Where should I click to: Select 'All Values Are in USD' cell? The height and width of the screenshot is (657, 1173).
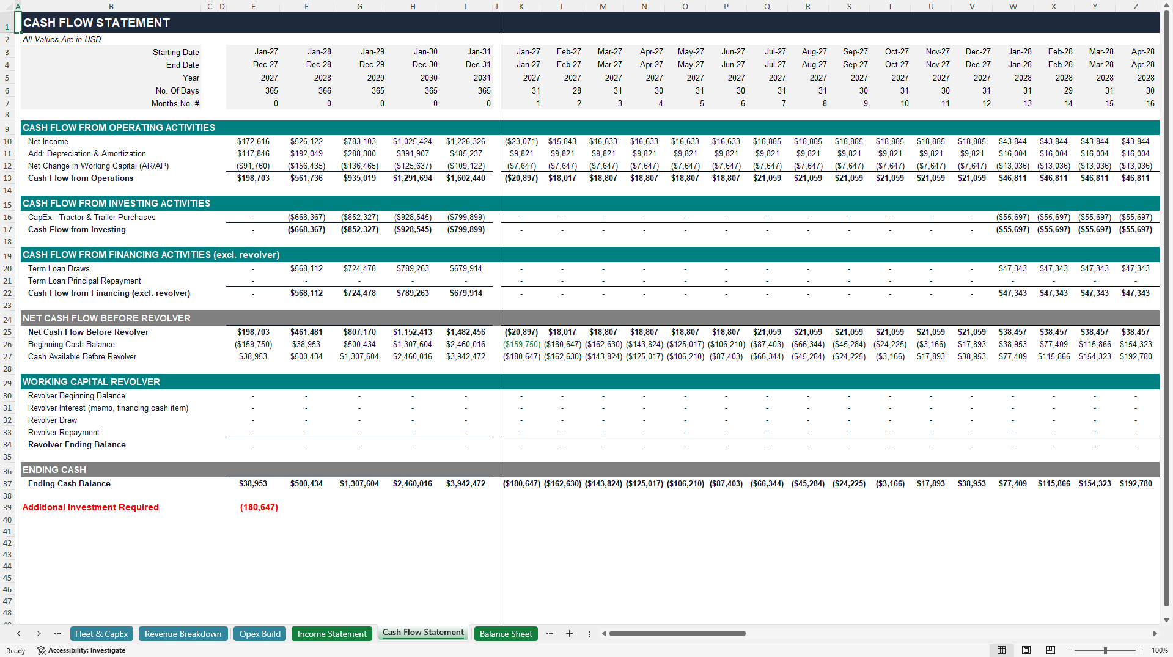[x=62, y=39]
